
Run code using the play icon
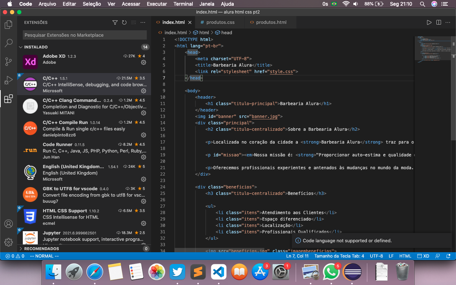coord(429,22)
